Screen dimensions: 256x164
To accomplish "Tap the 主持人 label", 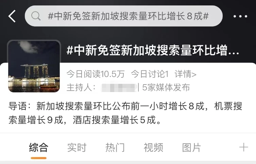I will pos(81,88).
